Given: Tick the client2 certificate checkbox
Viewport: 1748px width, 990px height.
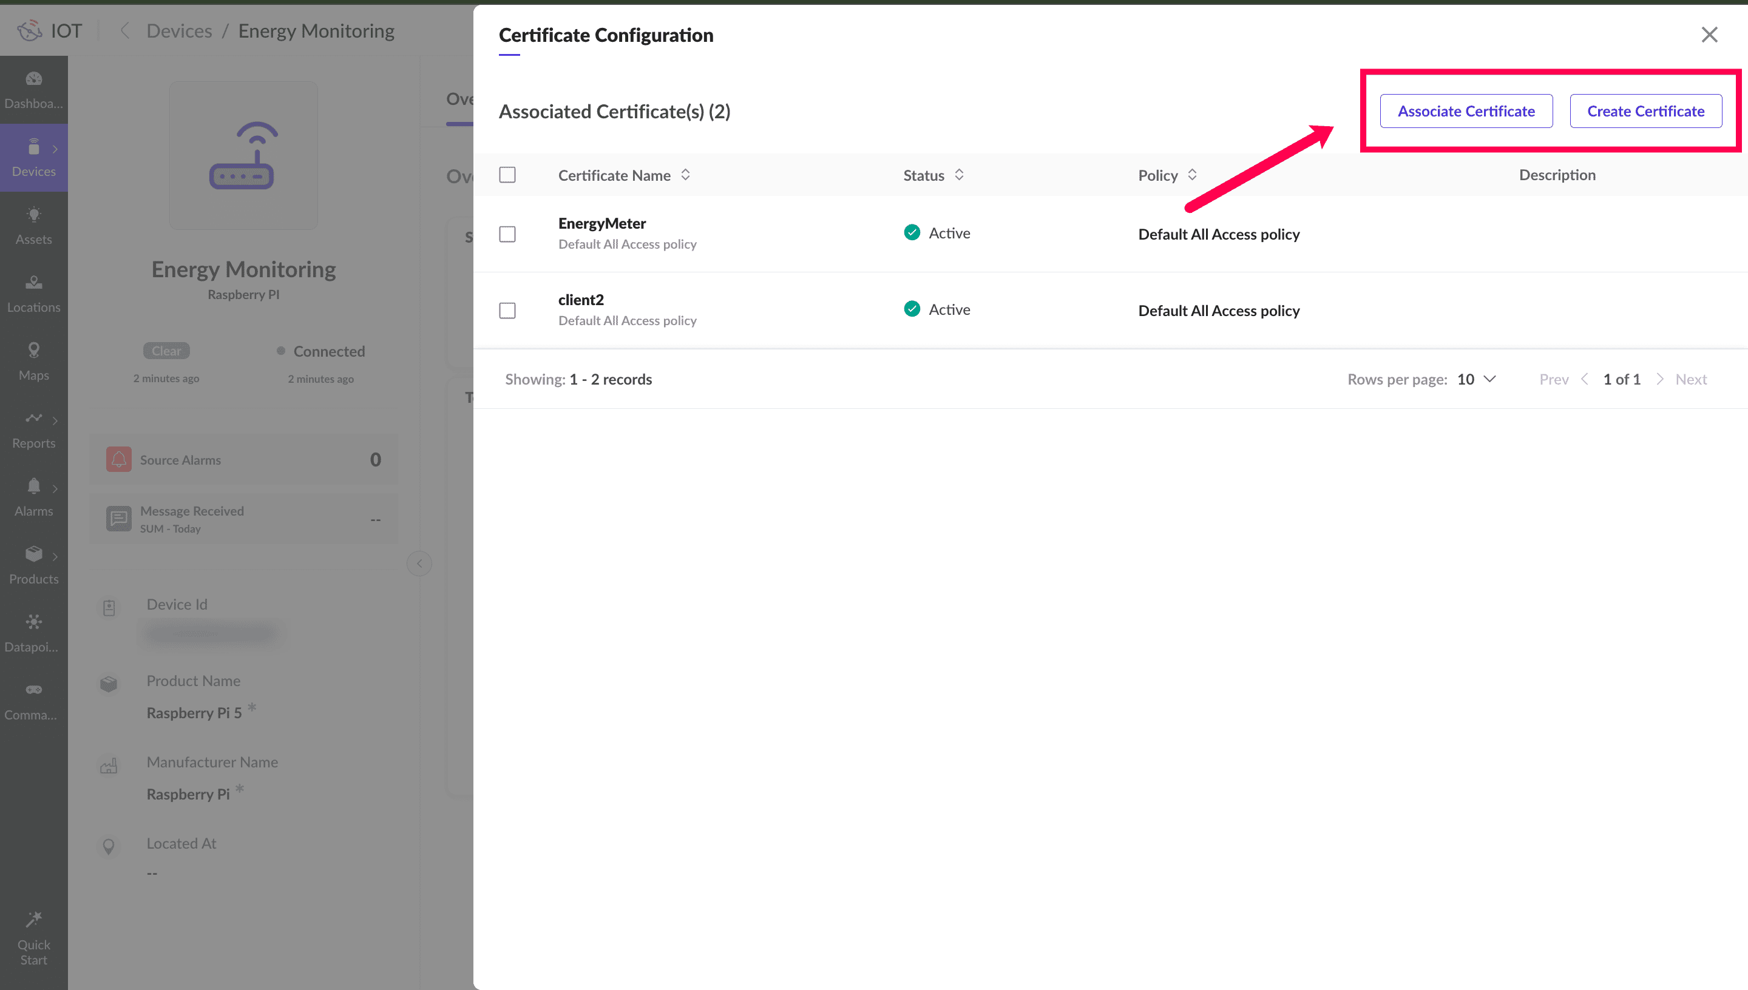Looking at the screenshot, I should pos(507,311).
